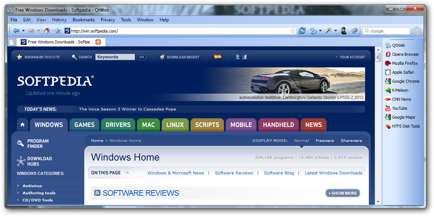
Task: Close the Free Windows Downloads tab
Action: click(x=98, y=42)
